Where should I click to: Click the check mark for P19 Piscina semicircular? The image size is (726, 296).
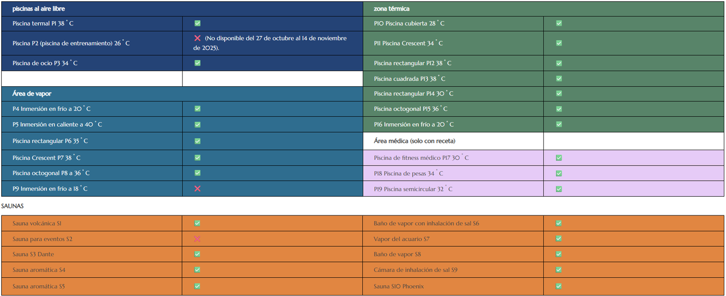[x=559, y=189]
